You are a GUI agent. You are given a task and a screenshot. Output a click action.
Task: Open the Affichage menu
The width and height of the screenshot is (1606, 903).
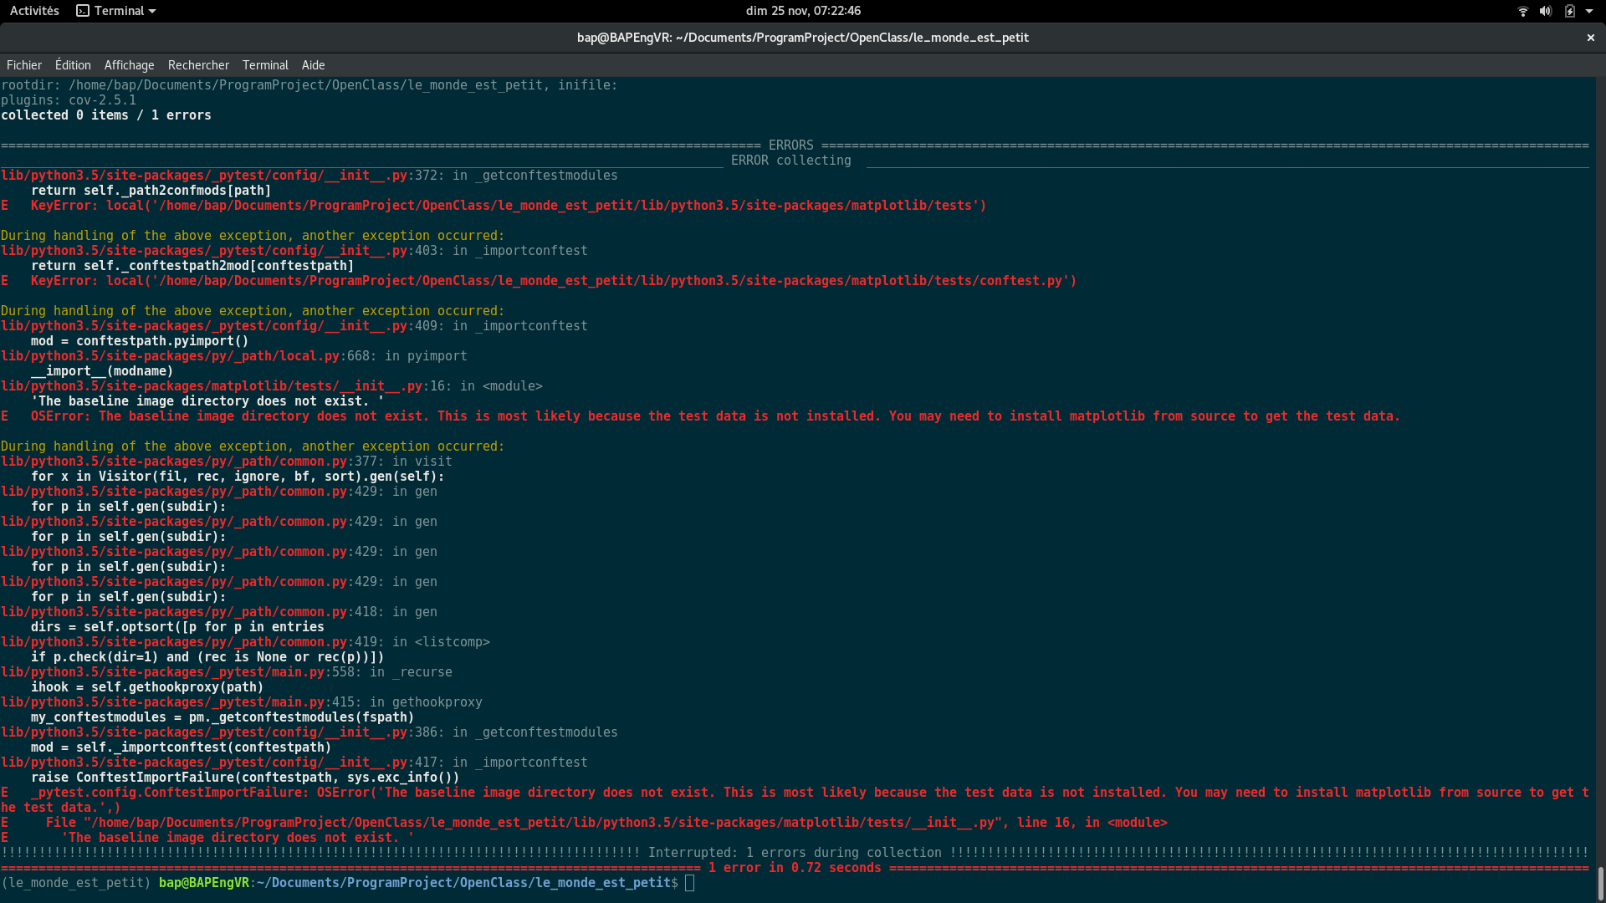(129, 64)
